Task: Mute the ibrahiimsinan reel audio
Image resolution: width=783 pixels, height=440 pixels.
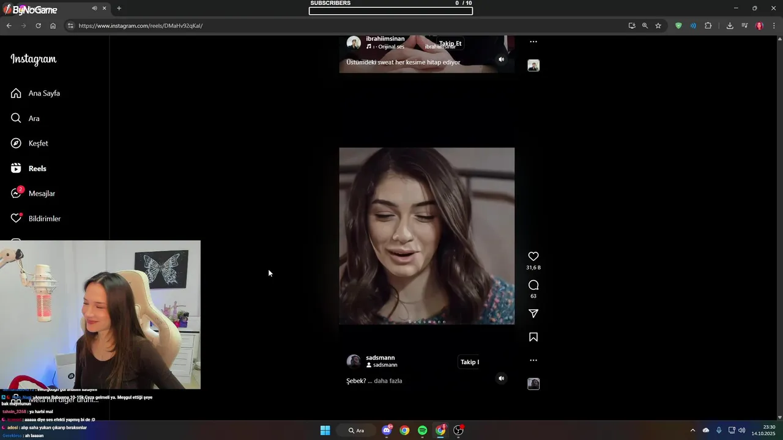Action: pyautogui.click(x=502, y=59)
